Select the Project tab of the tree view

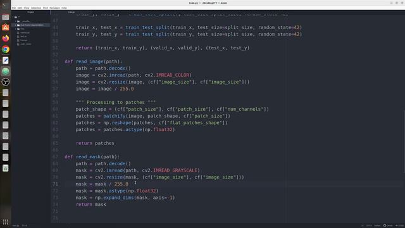coord(31,12)
